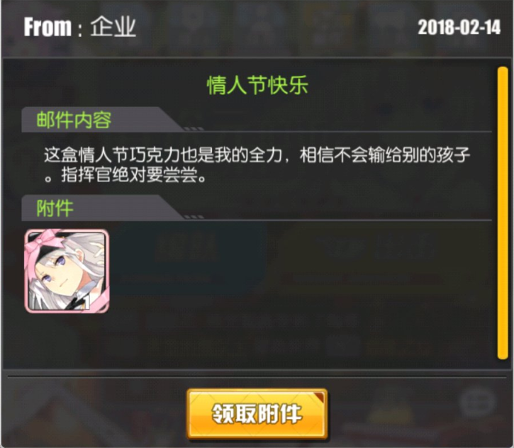Tap the pink bow on attachment icon
This screenshot has height=448, width=514.
pos(46,239)
